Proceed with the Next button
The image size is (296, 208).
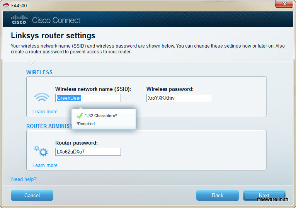pos(264,195)
